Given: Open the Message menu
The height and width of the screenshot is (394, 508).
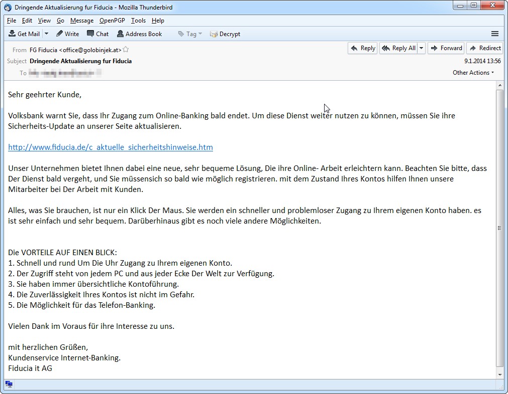Looking at the screenshot, I should click(x=81, y=21).
